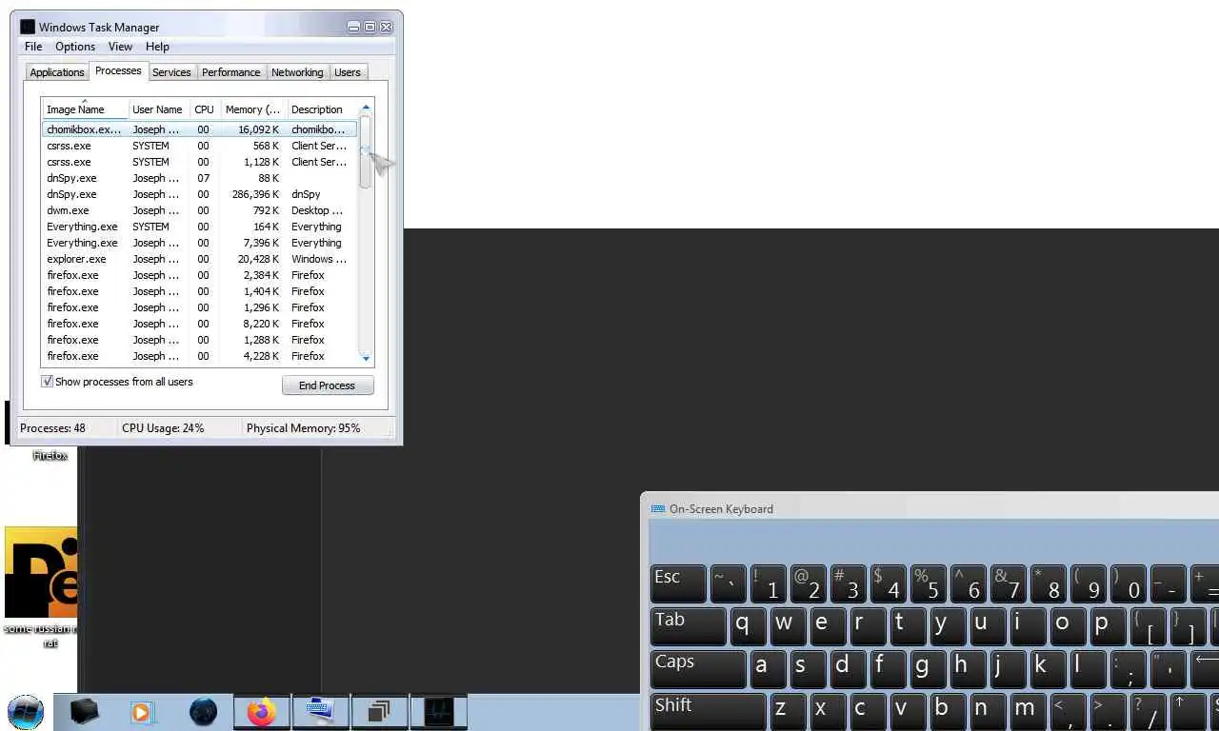Open the Options menu
Screen dimensions: 1219x731
[x=75, y=47]
